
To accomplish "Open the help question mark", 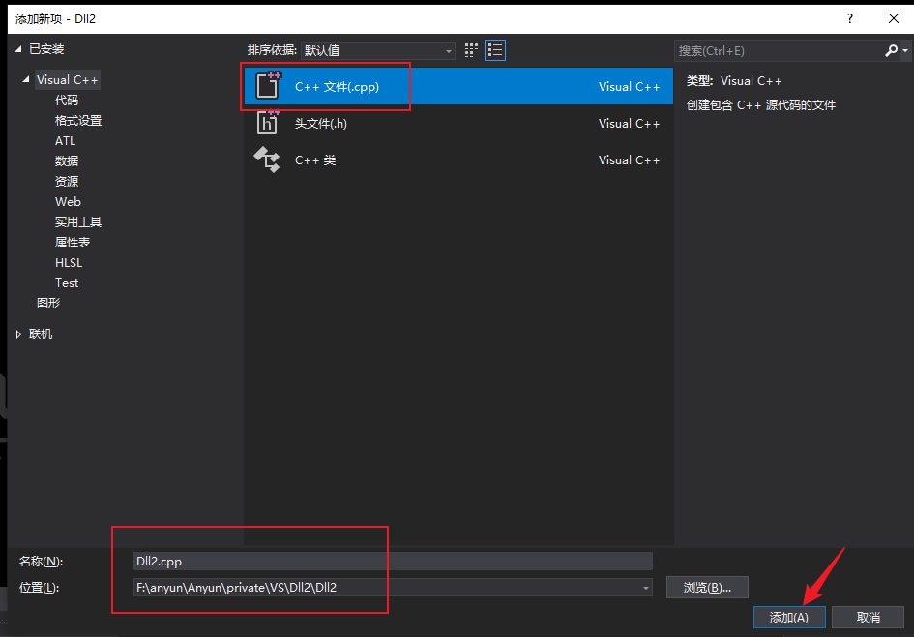I will pos(850,18).
